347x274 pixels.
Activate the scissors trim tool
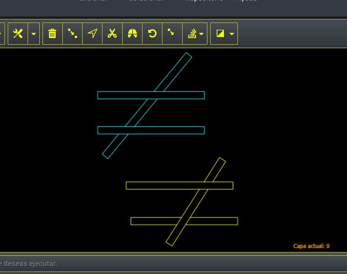pyautogui.click(x=112, y=34)
